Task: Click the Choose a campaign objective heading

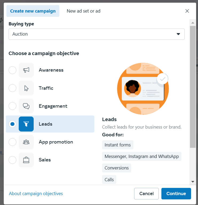Action: coord(44,53)
